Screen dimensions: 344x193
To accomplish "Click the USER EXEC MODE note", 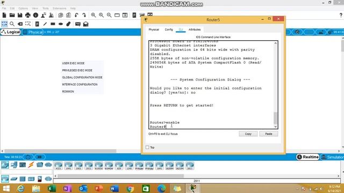I will pos(73,63).
